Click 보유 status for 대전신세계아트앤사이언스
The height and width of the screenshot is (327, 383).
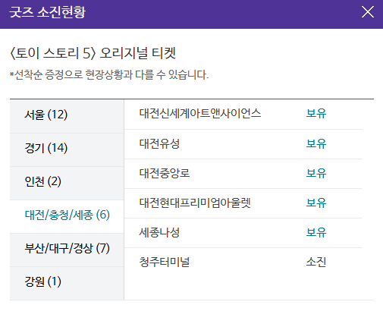316,113
